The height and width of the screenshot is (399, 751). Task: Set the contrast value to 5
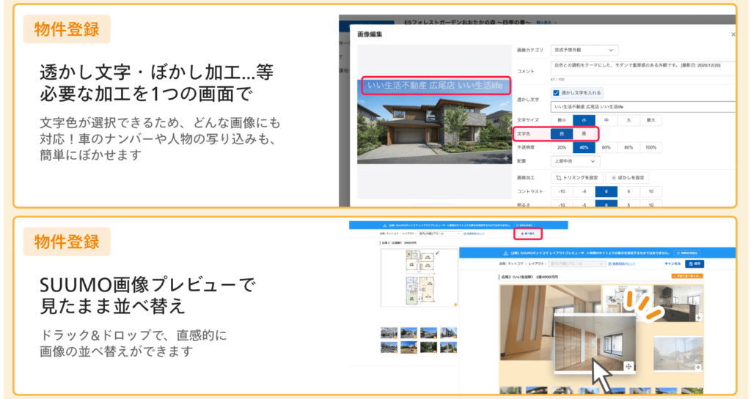click(x=628, y=191)
